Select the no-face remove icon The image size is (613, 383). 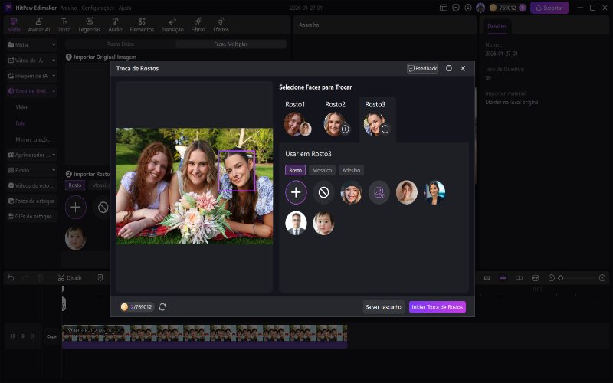[x=323, y=192]
